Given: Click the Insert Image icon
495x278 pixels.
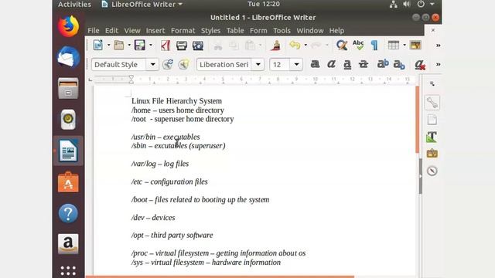Looking at the screenshot, I should click(415, 45).
